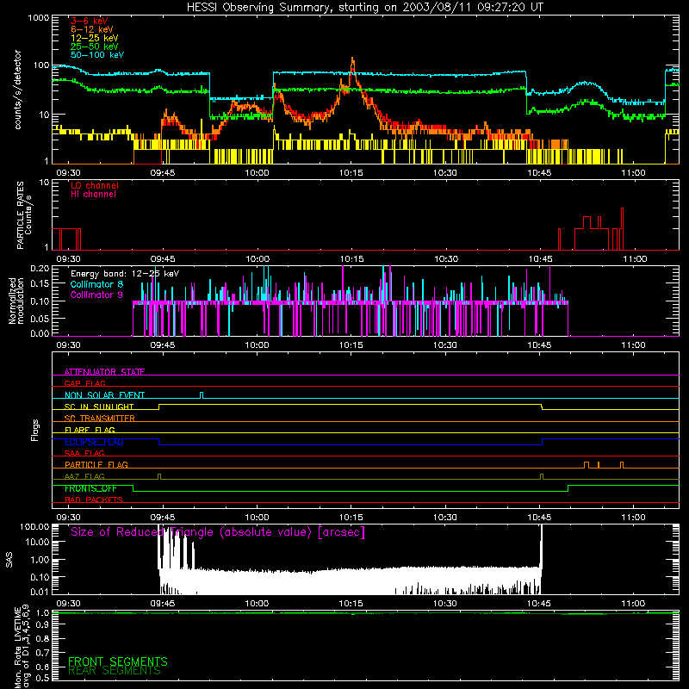
Task: Click the 0.9 label on the livetime axis
Action: tap(42, 625)
